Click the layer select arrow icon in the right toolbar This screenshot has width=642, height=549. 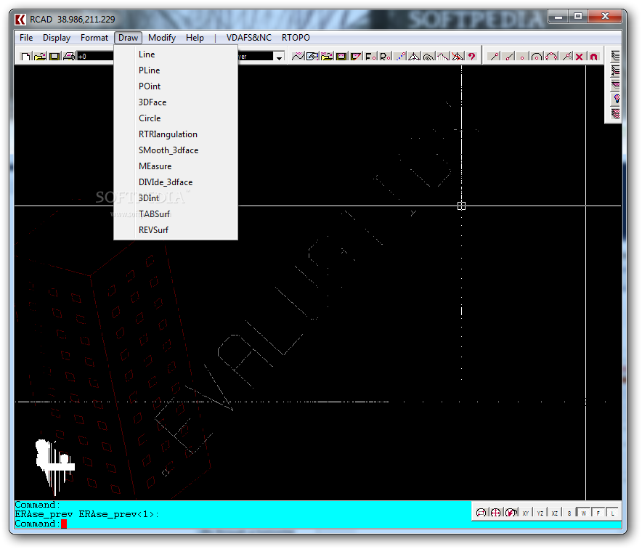(x=615, y=71)
